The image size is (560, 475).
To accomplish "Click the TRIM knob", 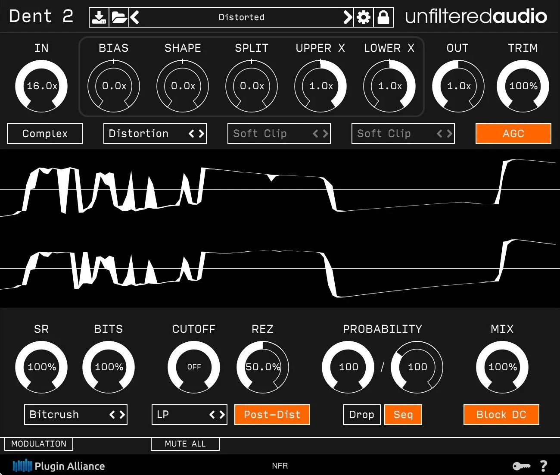I will coord(523,86).
